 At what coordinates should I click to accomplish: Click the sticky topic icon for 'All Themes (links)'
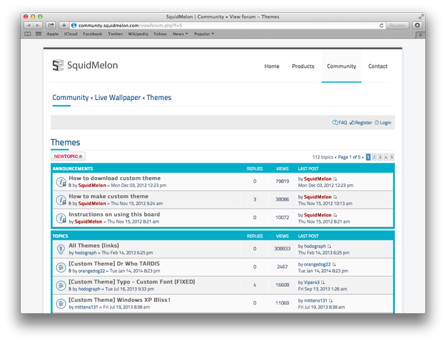[x=61, y=249]
